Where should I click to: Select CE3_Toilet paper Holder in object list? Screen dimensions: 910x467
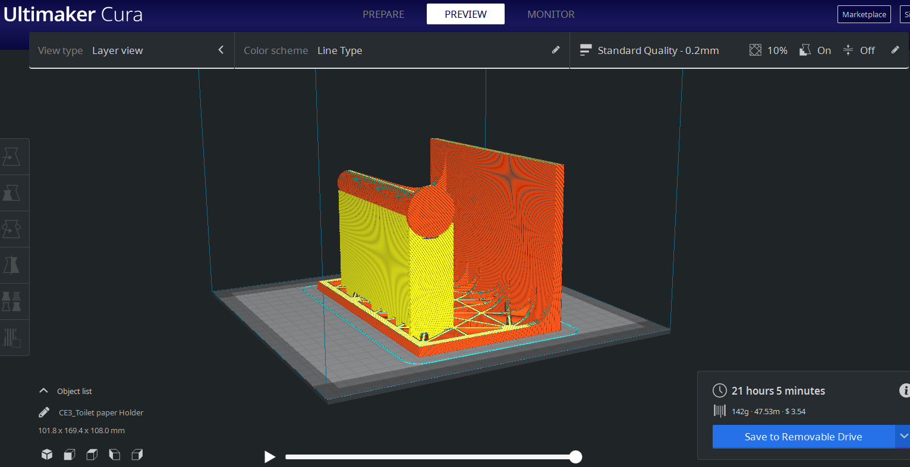pos(101,412)
